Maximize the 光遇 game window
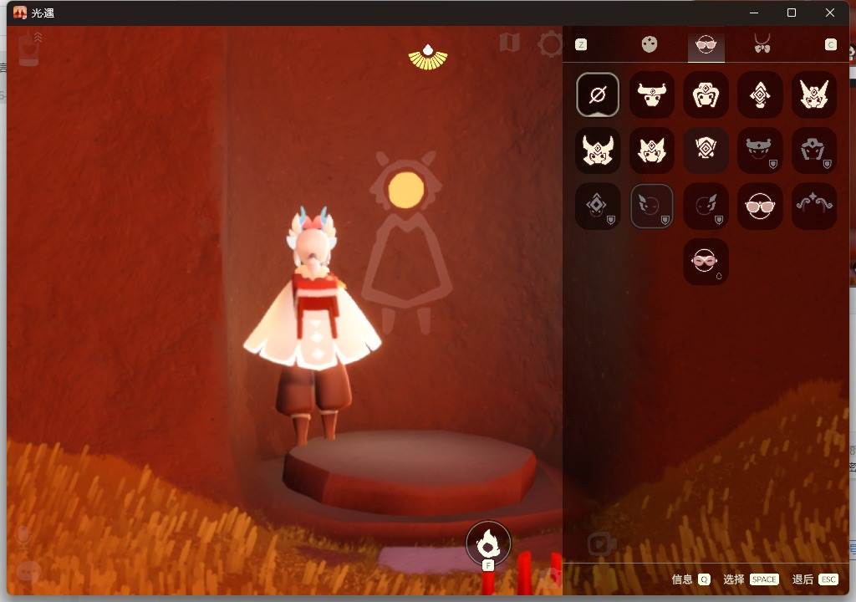 pos(791,13)
